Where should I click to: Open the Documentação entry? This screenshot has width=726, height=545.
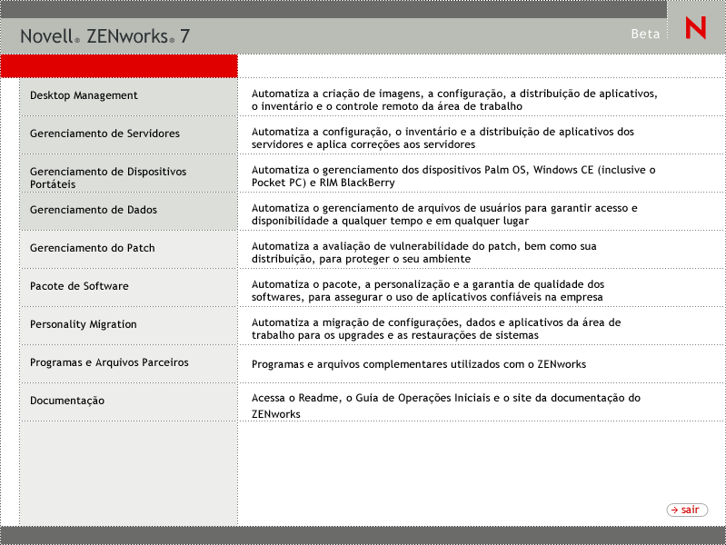(129, 401)
